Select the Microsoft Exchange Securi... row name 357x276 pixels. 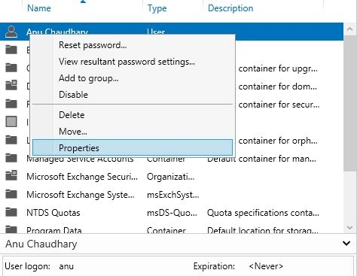(x=82, y=177)
